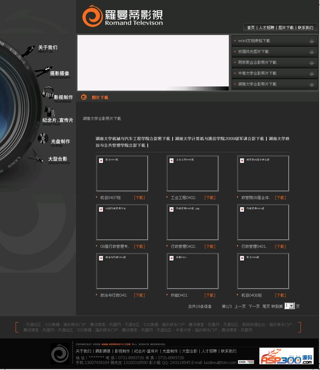This screenshot has height=370, width=320.
Task: Open 影视制作 Television headphones icon
Action: [48, 93]
